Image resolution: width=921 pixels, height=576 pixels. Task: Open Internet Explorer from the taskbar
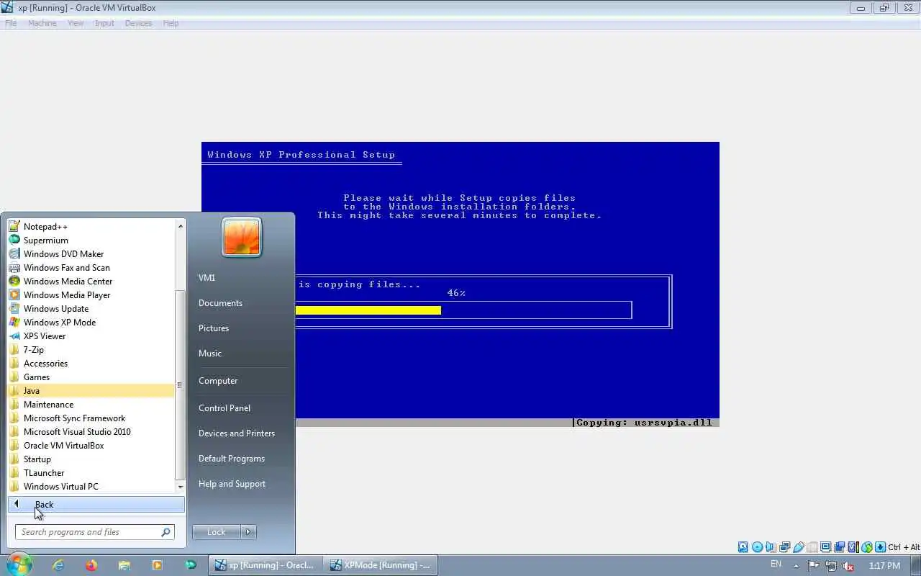(58, 565)
